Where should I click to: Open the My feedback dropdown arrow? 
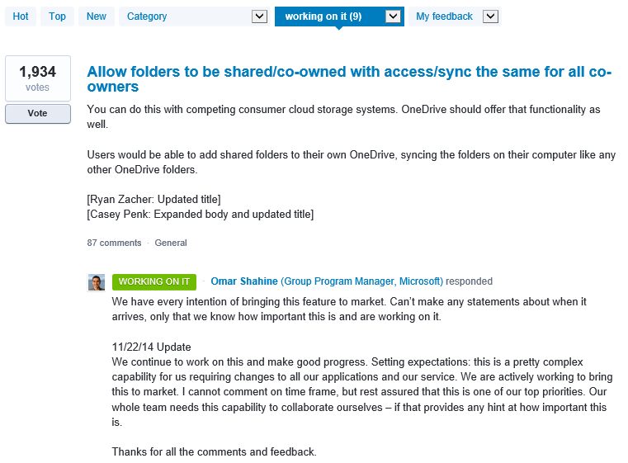490,17
